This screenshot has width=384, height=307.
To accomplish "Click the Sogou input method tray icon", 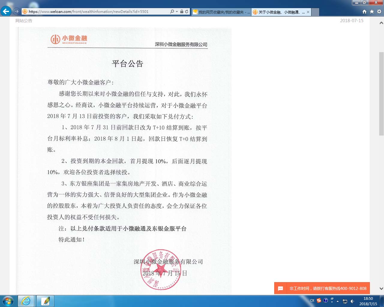I will tap(319, 300).
